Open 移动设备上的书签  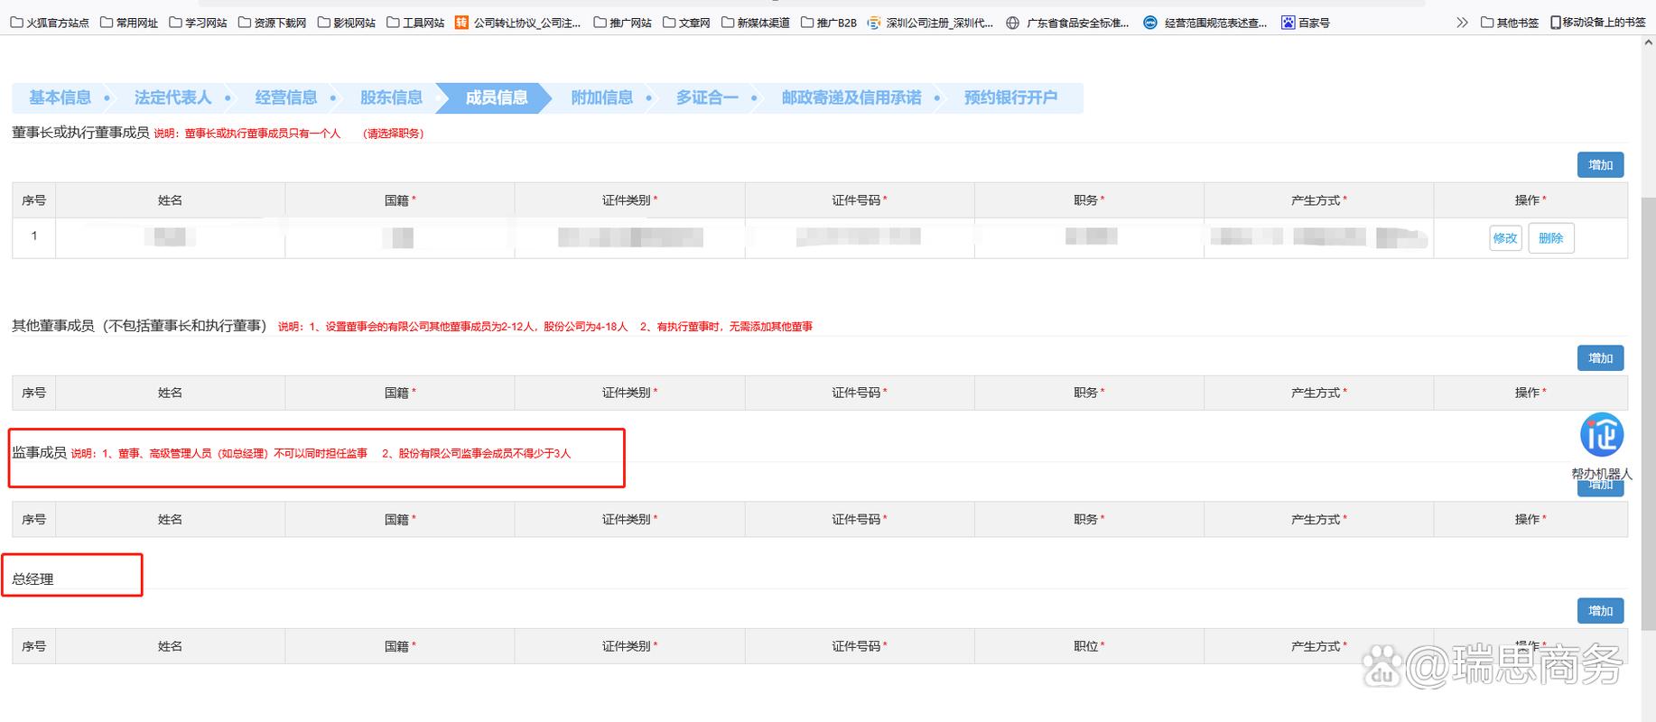pyautogui.click(x=1598, y=23)
